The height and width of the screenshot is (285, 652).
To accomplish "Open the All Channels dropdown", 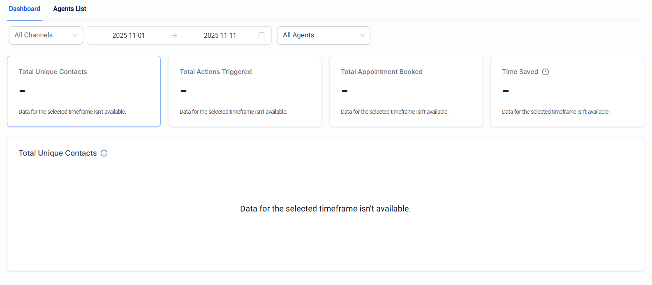I will click(41, 35).
